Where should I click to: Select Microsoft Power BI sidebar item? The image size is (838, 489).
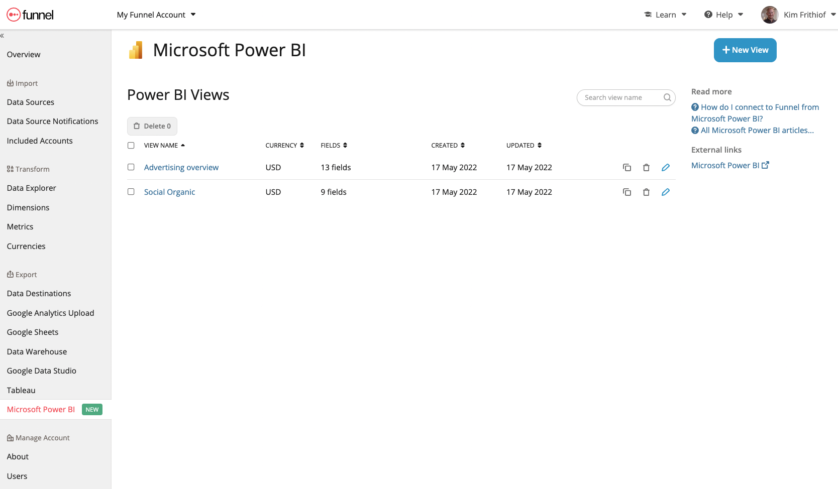pos(41,410)
